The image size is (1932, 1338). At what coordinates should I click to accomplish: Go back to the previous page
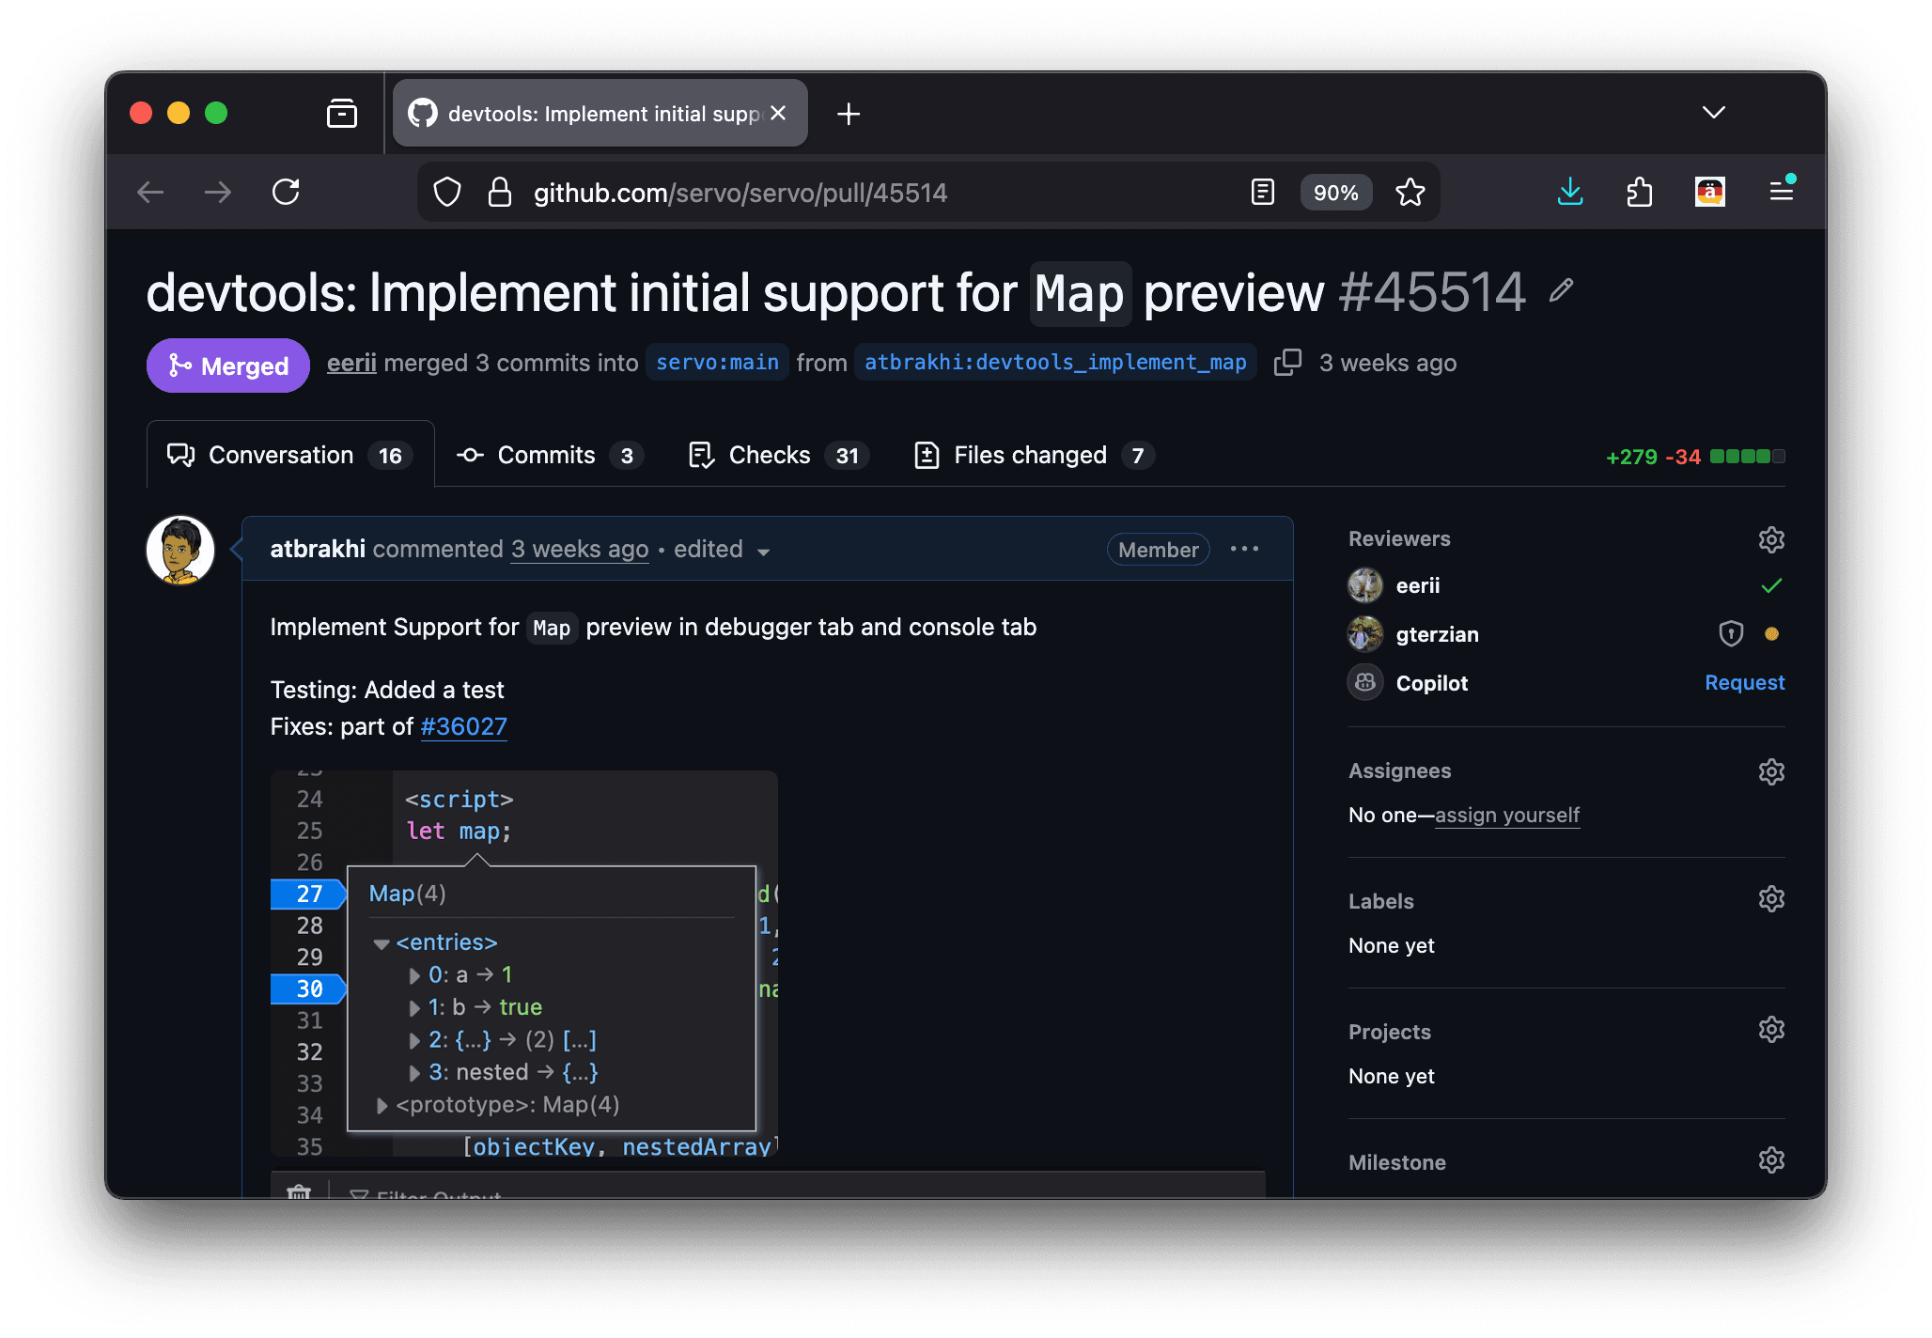150,193
